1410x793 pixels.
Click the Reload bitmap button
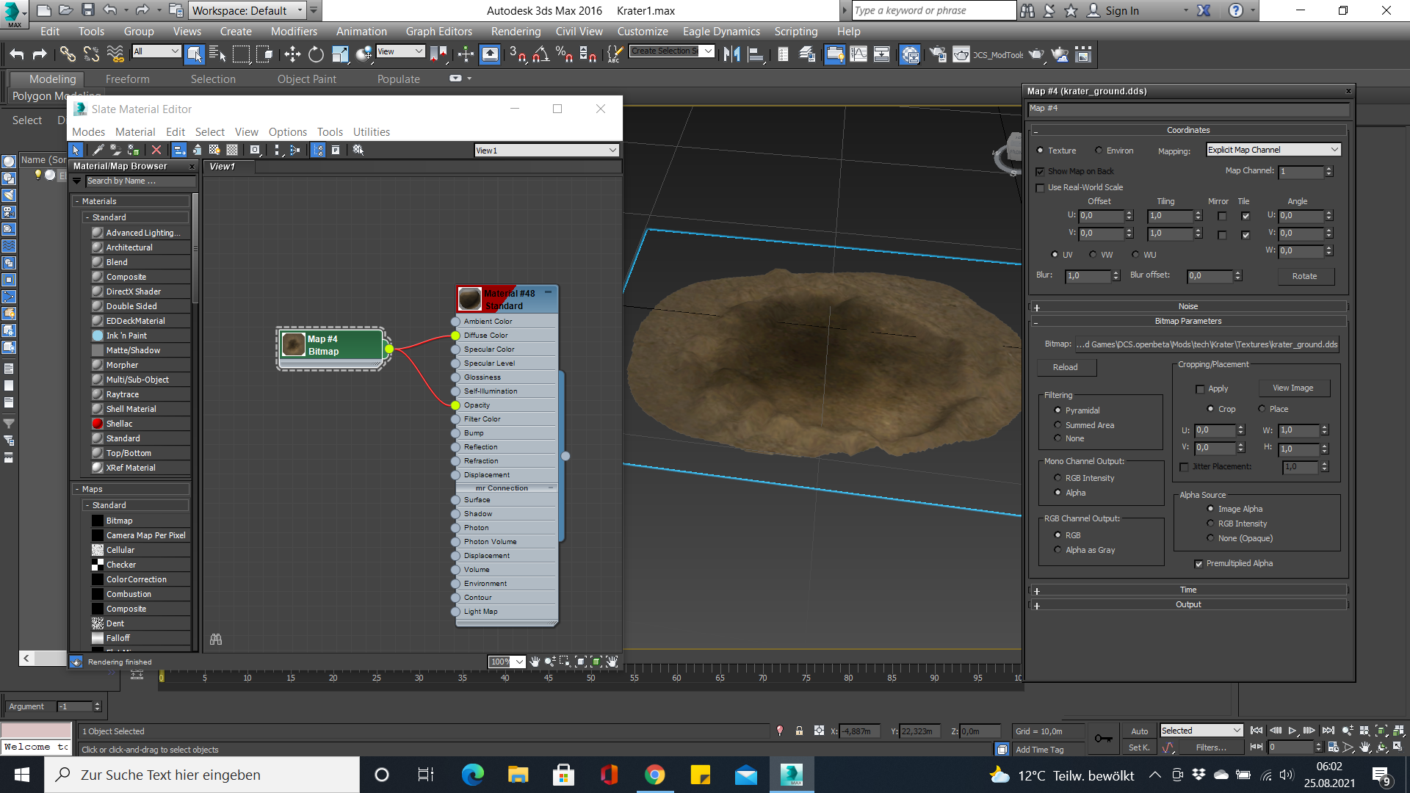[1066, 367]
